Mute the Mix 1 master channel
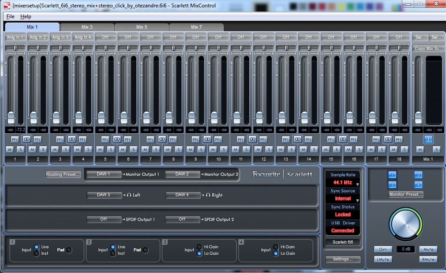 point(420,149)
